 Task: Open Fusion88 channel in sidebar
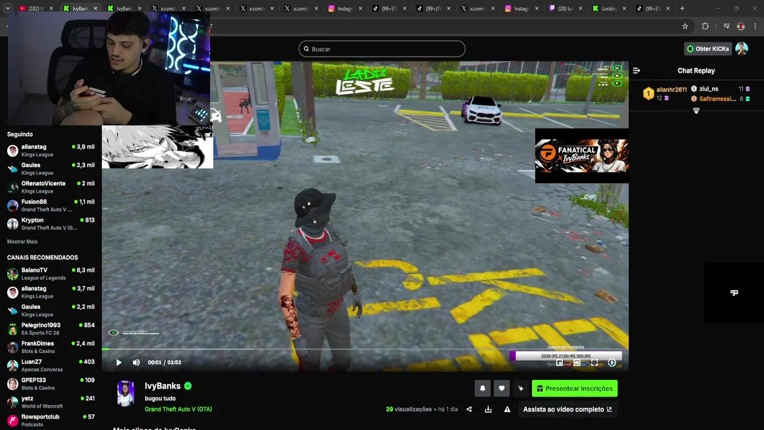point(51,205)
